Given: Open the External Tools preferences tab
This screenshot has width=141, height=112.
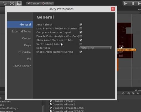Looking at the screenshot, I should coord(21,31).
